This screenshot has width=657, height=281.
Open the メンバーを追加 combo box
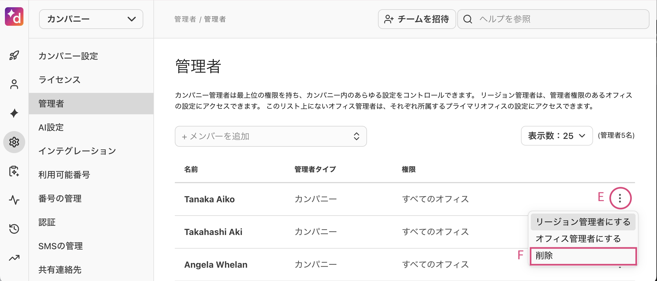(271, 136)
